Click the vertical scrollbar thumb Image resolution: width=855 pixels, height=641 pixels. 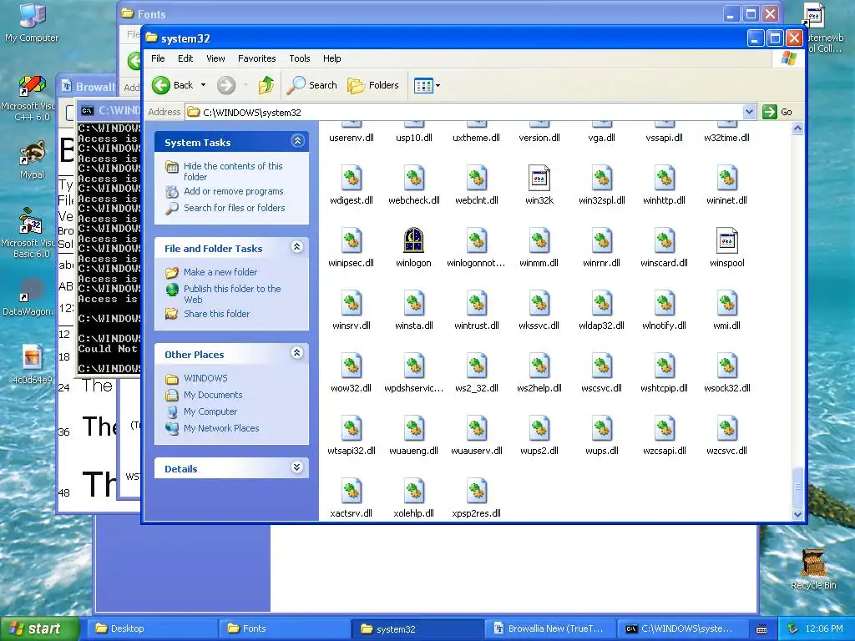coord(797,487)
